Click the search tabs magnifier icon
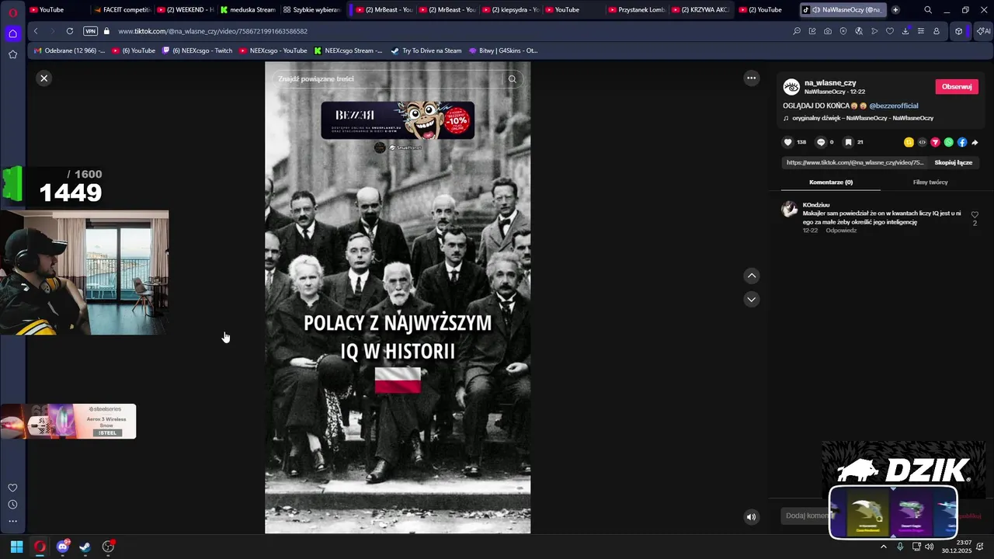994x559 pixels. tap(928, 9)
